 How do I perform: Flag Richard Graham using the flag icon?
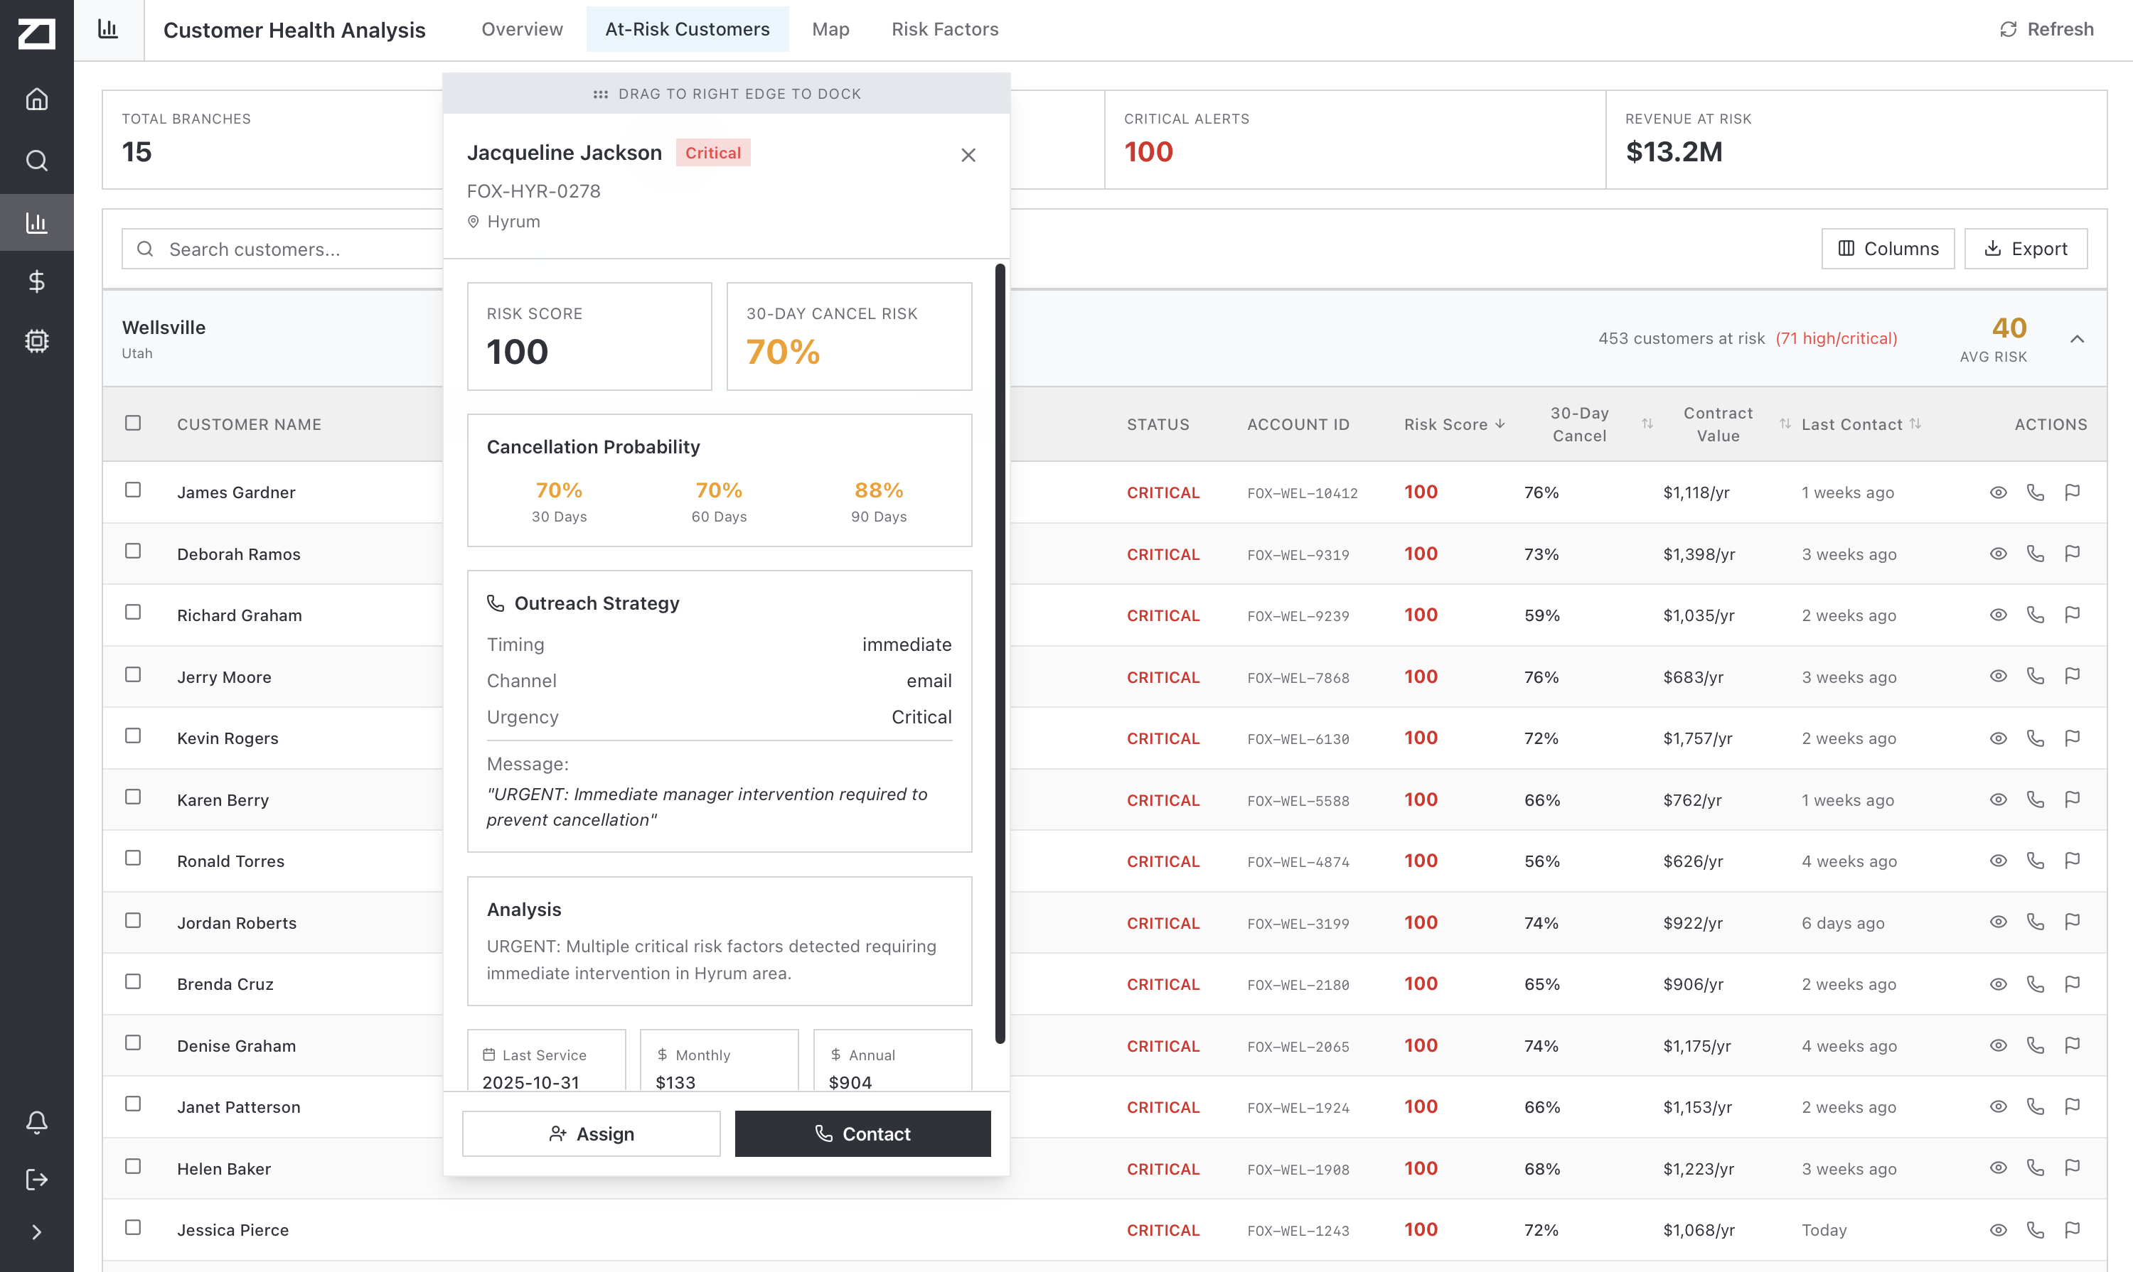pos(2075,615)
